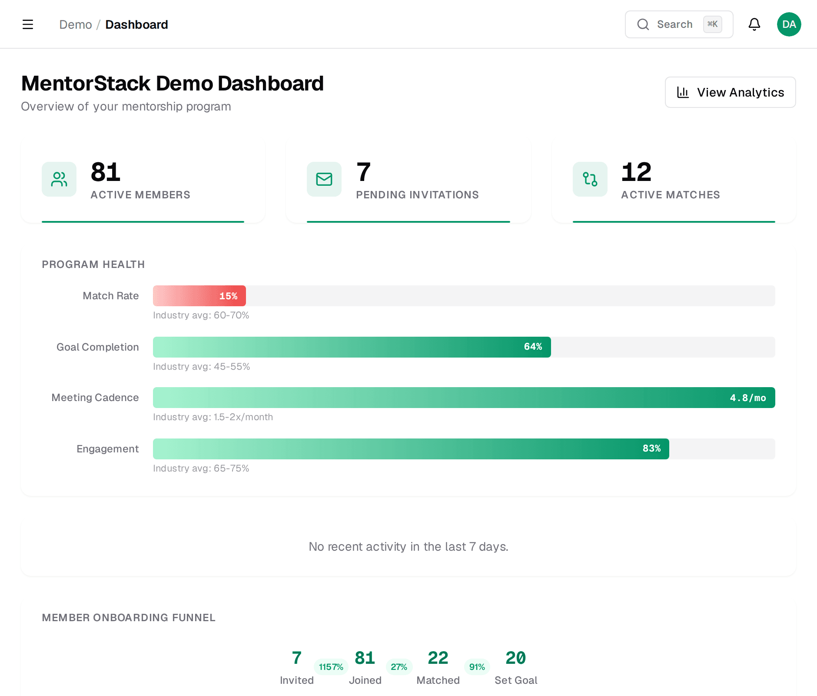Click 'Industry avg: 1.5-2x/month' text
The height and width of the screenshot is (696, 817).
pos(213,417)
